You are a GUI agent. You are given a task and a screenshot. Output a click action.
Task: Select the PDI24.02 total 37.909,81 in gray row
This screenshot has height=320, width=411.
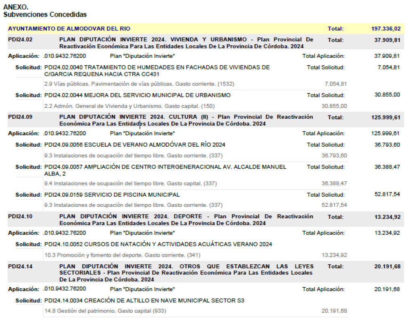pos(387,40)
